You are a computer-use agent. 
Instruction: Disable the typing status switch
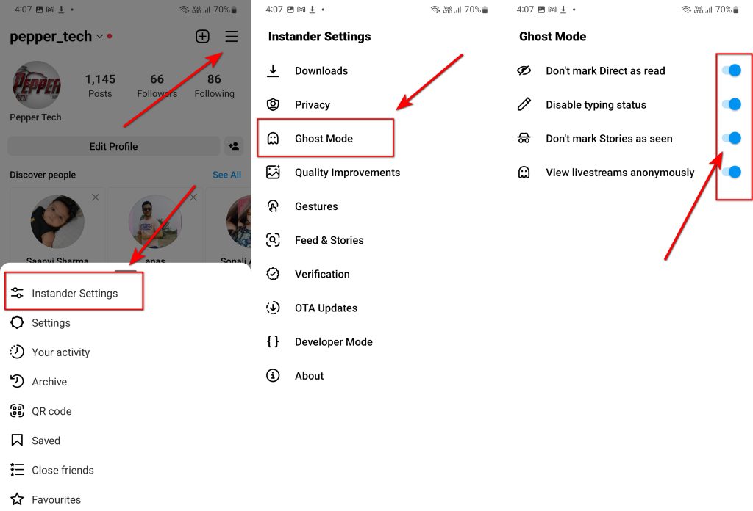pyautogui.click(x=732, y=104)
